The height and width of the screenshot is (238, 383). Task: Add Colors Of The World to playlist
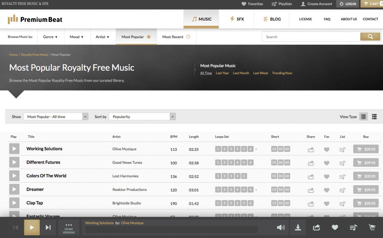tap(343, 176)
